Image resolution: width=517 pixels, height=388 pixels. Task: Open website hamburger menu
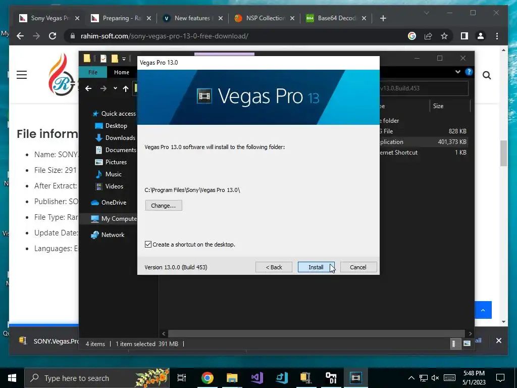22,75
